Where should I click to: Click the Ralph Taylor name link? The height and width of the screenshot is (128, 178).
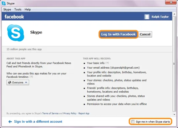click(x=160, y=17)
